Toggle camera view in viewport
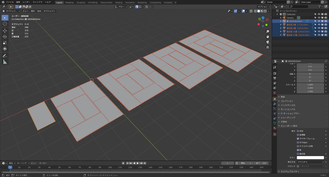Image resolution: width=329 pixels, height=177 pixels. tap(268, 42)
